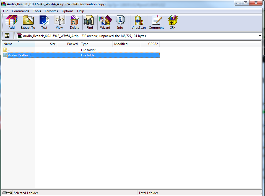Viewport: 265px width, 196px height.
Task: Open the Find binoculars tool
Action: (90, 22)
